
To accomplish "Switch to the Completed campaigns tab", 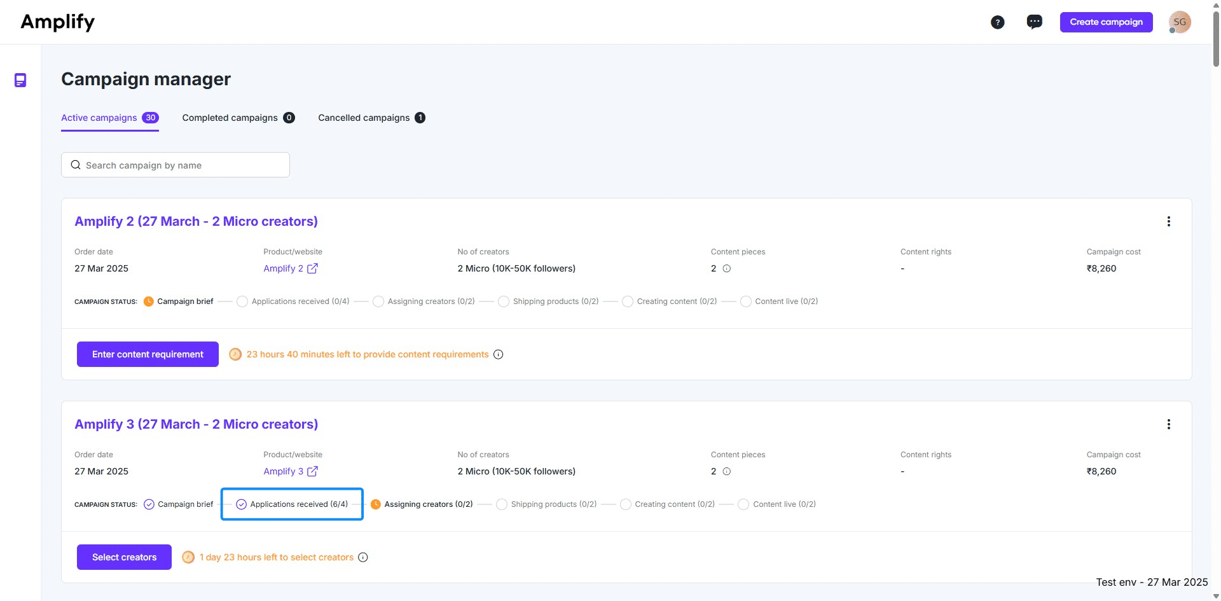I will pyautogui.click(x=229, y=118).
